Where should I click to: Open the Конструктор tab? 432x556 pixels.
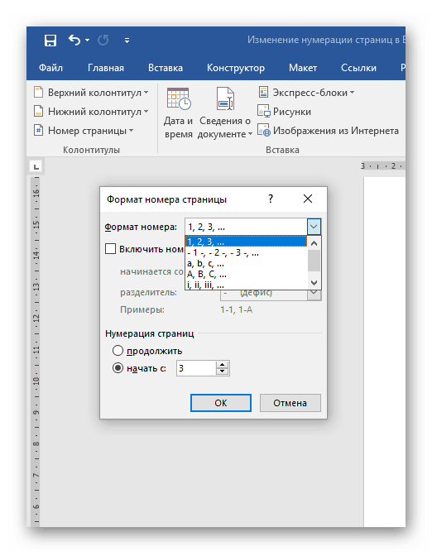pos(236,68)
